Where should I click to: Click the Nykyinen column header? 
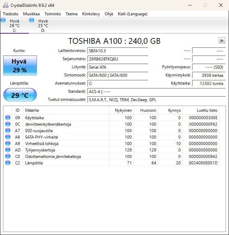tap(122, 110)
